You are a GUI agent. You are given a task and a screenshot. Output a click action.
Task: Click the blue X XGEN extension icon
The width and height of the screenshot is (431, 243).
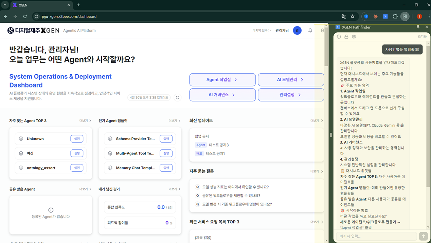385,16
